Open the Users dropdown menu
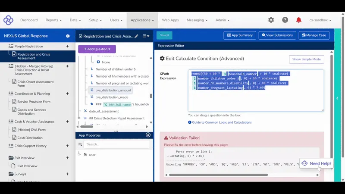The height and width of the screenshot is (194, 345). [116, 20]
